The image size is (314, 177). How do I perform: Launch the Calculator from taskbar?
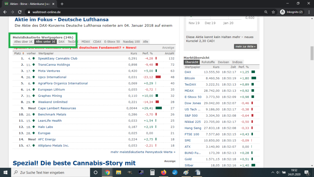click(x=152, y=172)
